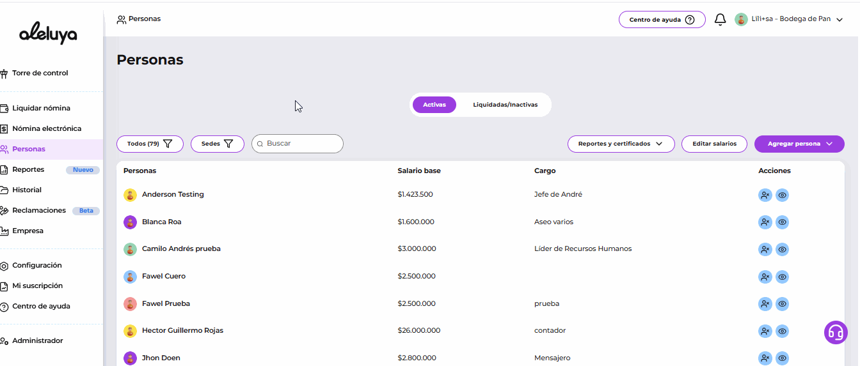Click Blanca Roa's avatar icon
The width and height of the screenshot is (860, 366).
(131, 222)
